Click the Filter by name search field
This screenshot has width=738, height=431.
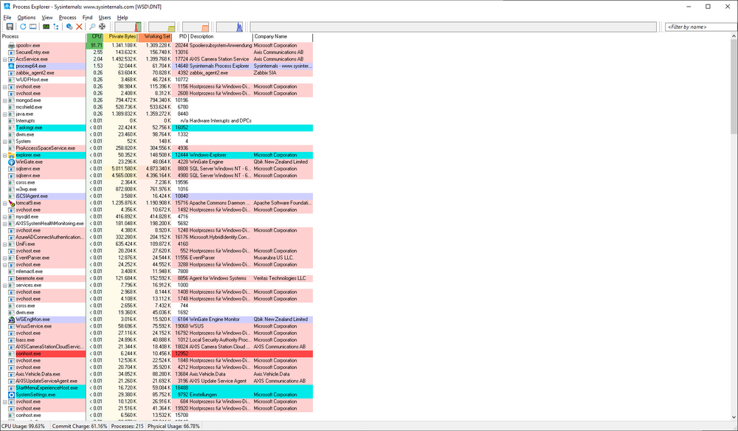[x=697, y=27]
